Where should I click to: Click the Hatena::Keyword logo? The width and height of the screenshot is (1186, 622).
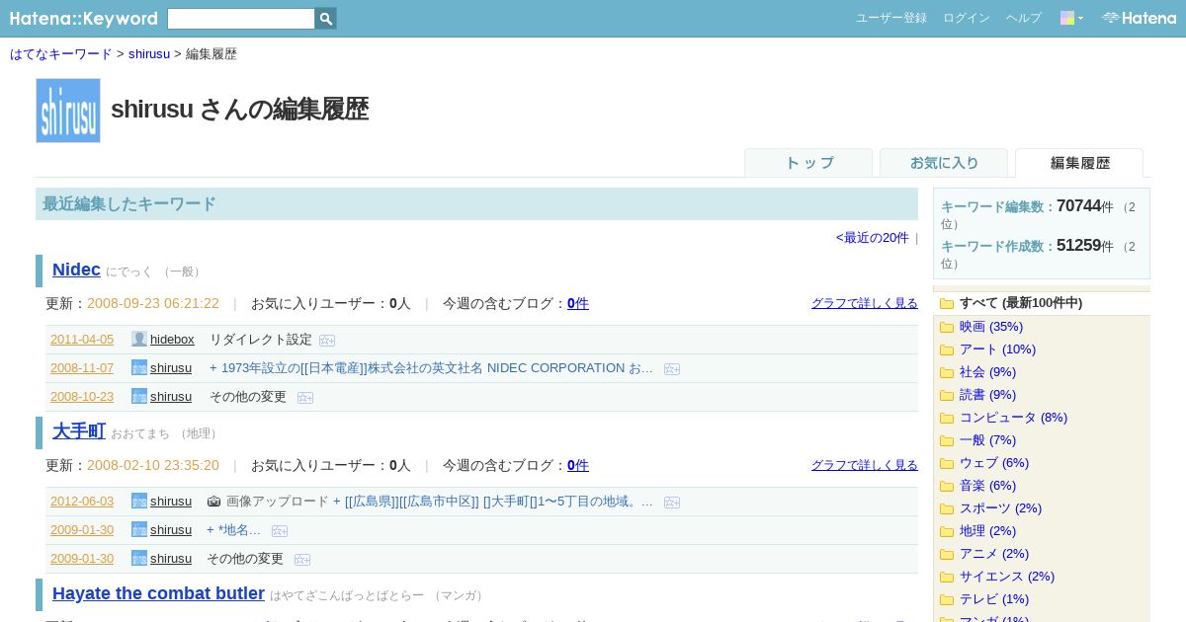[84, 19]
